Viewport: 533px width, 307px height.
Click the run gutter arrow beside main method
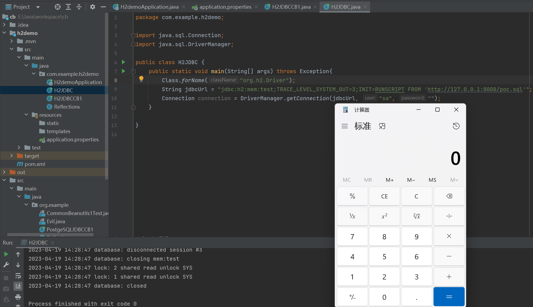coord(124,71)
